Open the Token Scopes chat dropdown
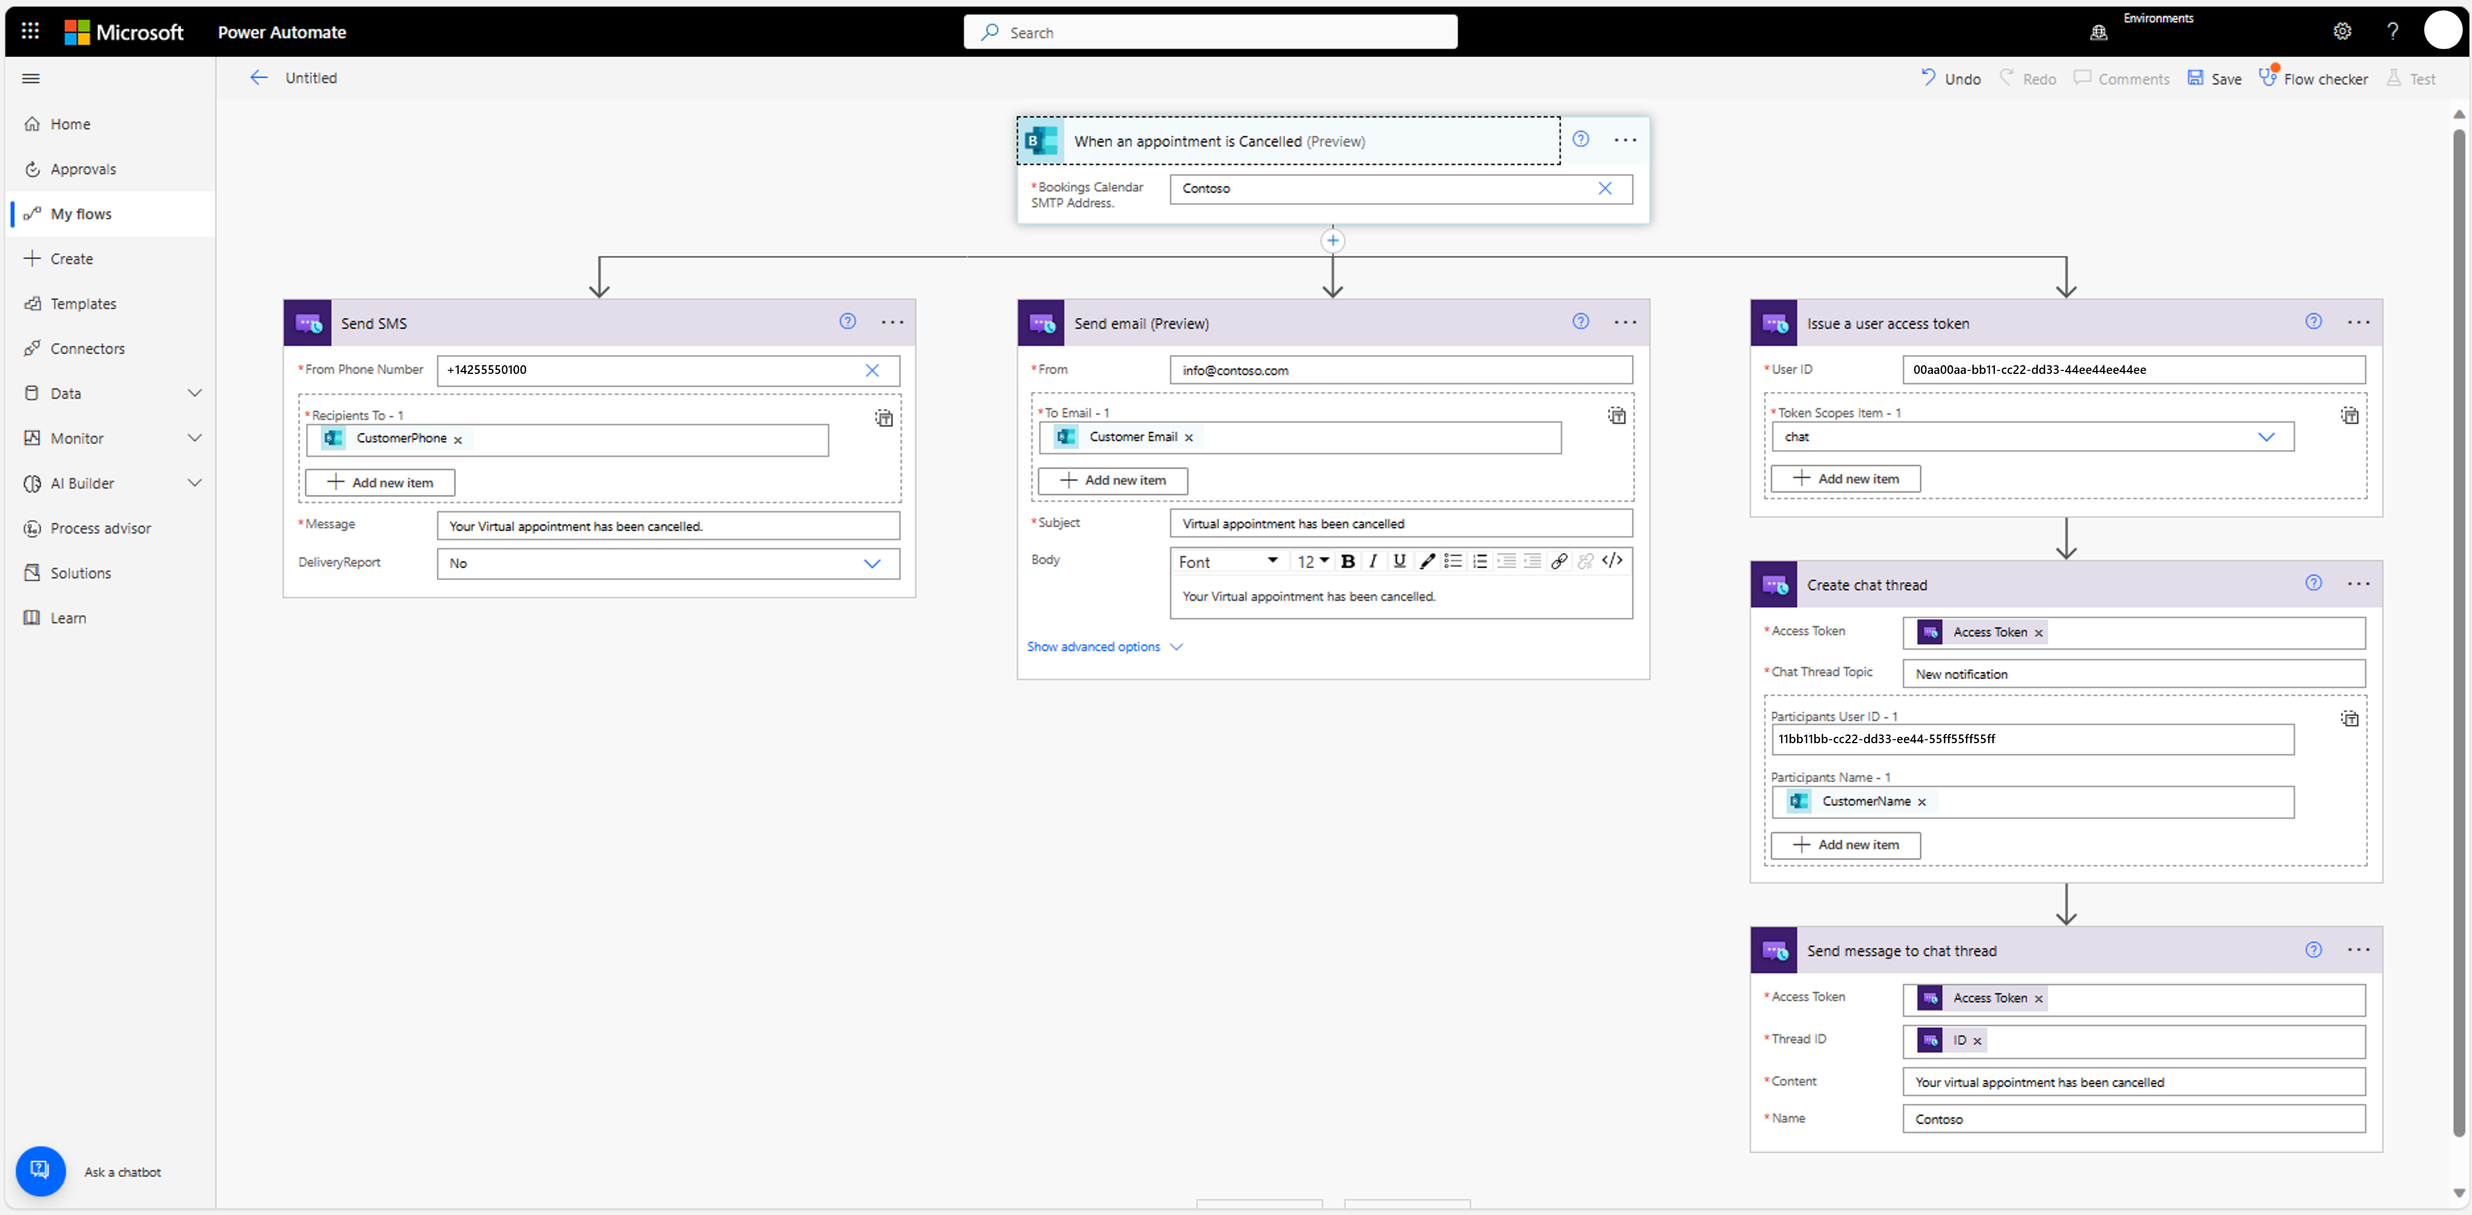The height and width of the screenshot is (1215, 2472). tap(2266, 438)
